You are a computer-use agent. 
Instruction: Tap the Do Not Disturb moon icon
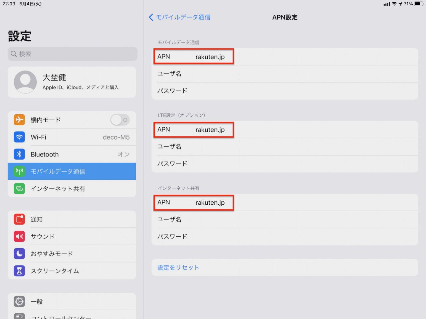click(19, 254)
